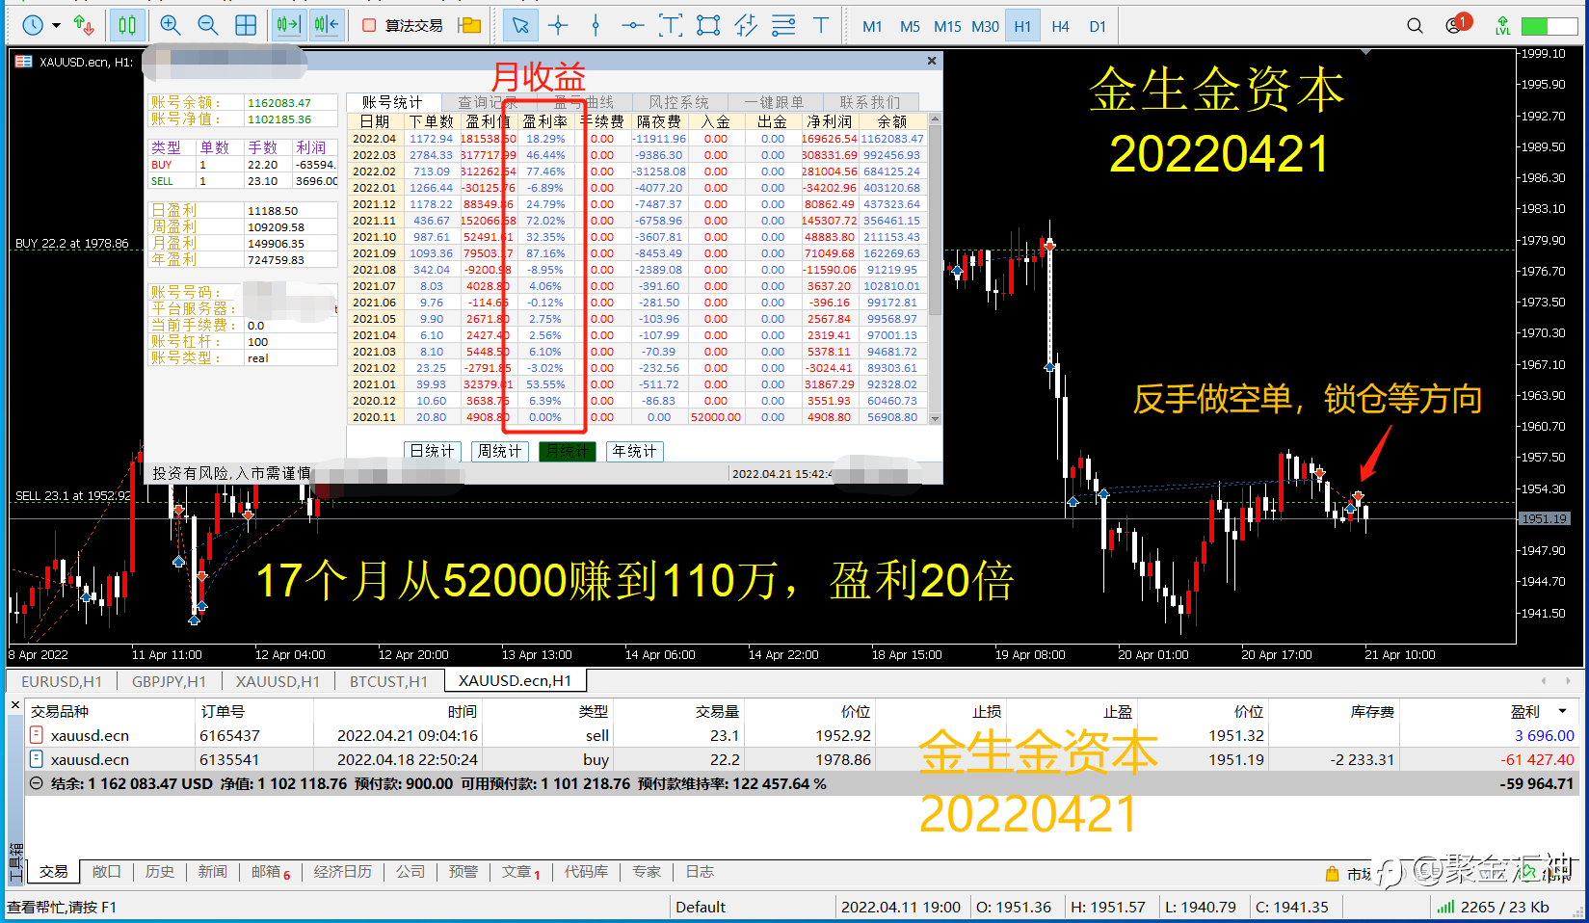Viewport: 1589px width, 923px height.
Task: Toggle chart auto-scroll to end
Action: tap(288, 26)
